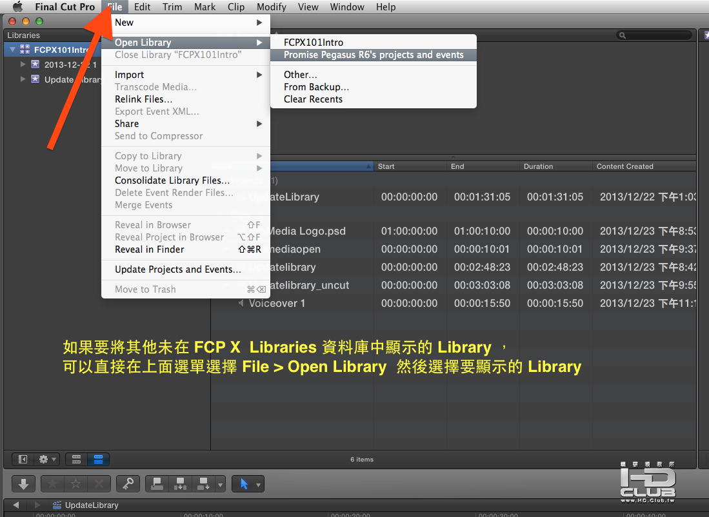Click the Insert clip edit button
Image resolution: width=709 pixels, height=517 pixels.
180,484
